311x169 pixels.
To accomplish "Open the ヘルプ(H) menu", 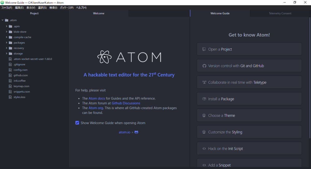I will 81,8.
